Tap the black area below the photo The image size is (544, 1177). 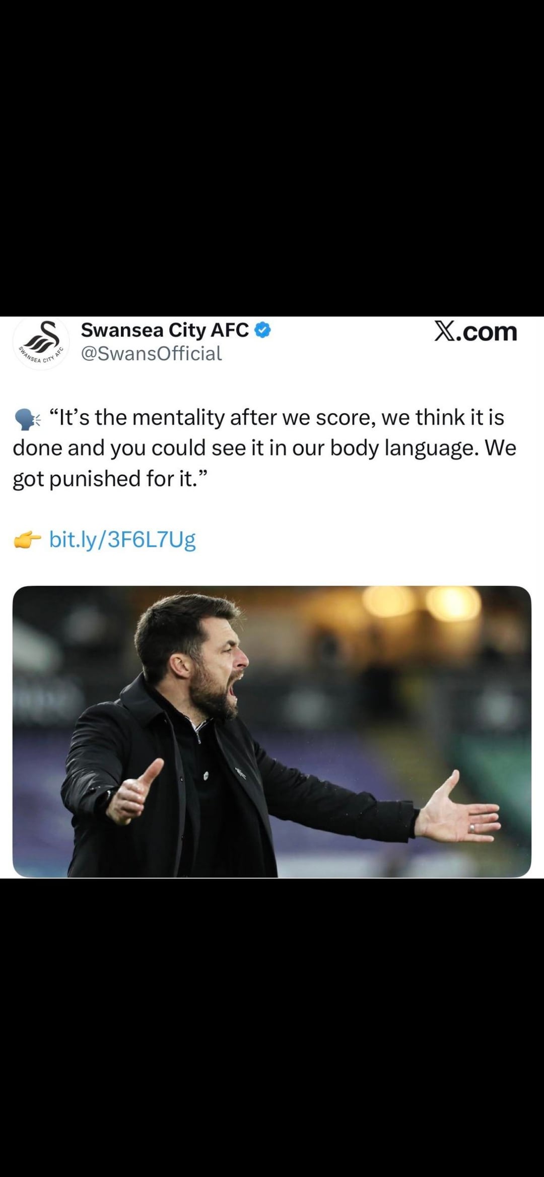(272, 1027)
